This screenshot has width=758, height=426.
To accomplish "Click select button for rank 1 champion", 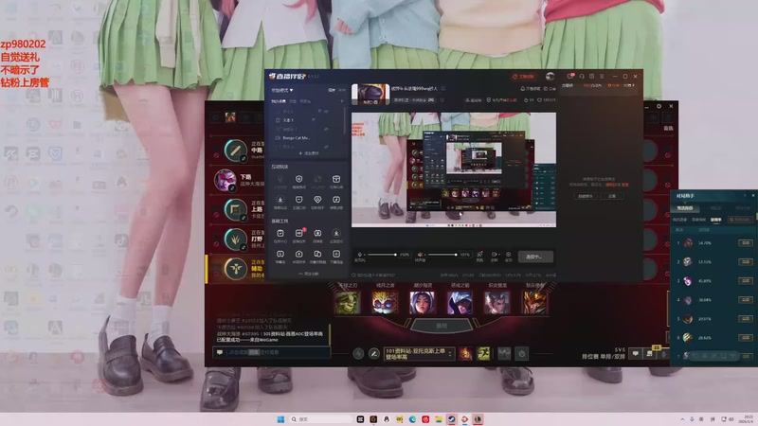I will point(746,243).
